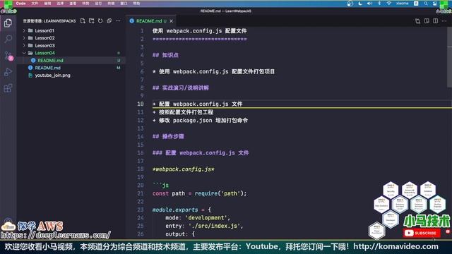Open Spotlight search in menu bar
This screenshot has height=254, width=452.
pyautogui.click(x=426, y=4)
